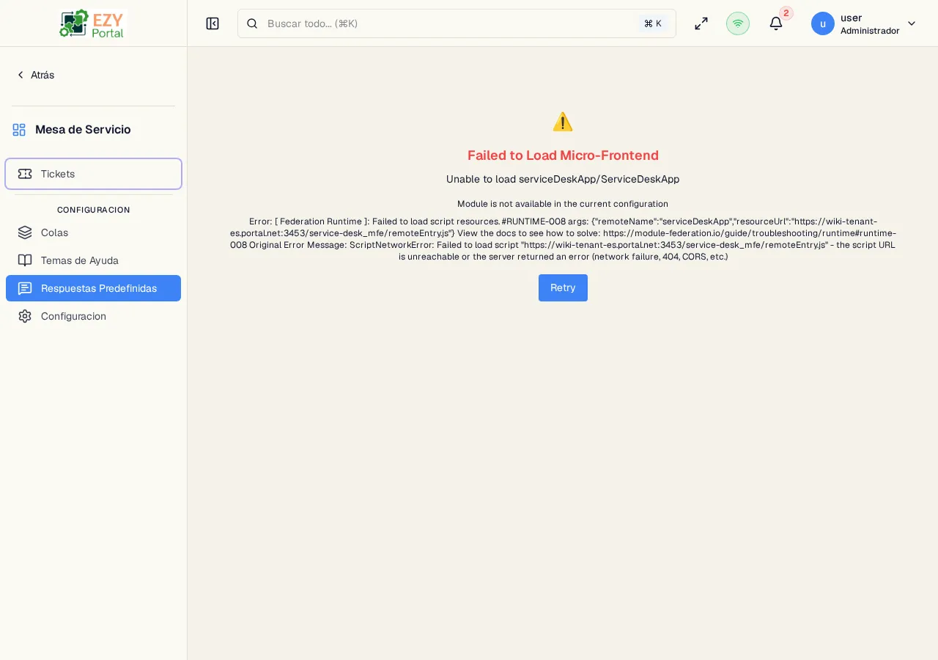Screen dimensions: 938x660
Task: Open Configuracion menu item
Action: [93, 316]
